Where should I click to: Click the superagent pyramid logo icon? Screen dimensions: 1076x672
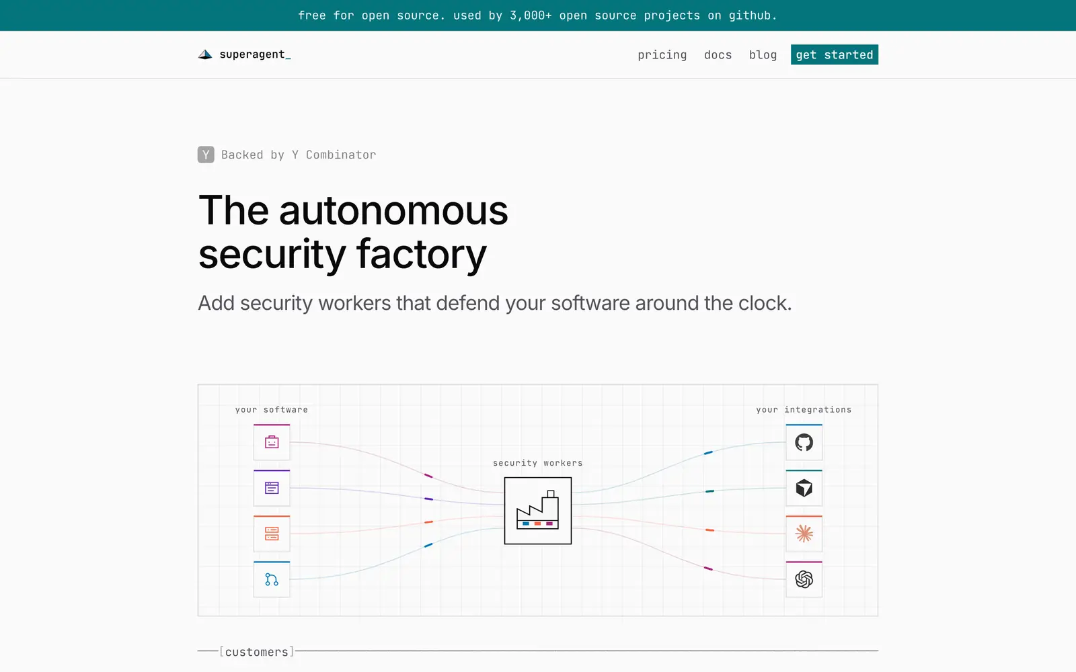(x=205, y=54)
